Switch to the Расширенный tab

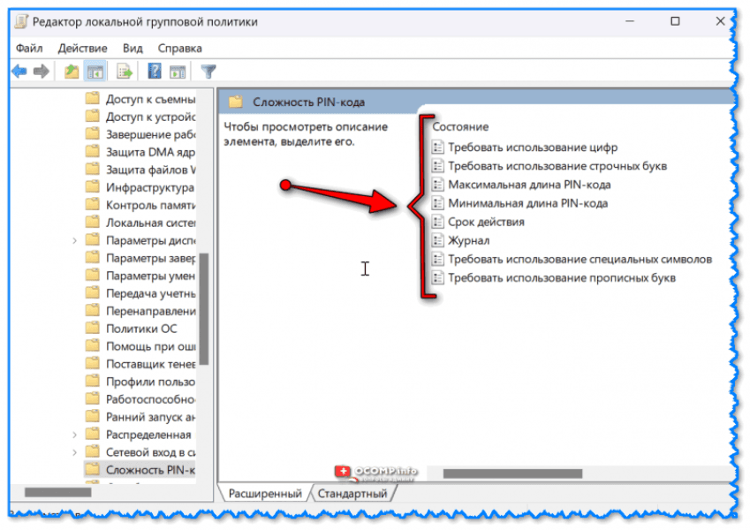(265, 494)
